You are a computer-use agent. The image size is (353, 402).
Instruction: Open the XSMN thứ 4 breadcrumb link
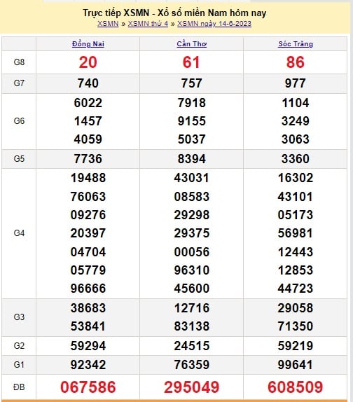[148, 24]
